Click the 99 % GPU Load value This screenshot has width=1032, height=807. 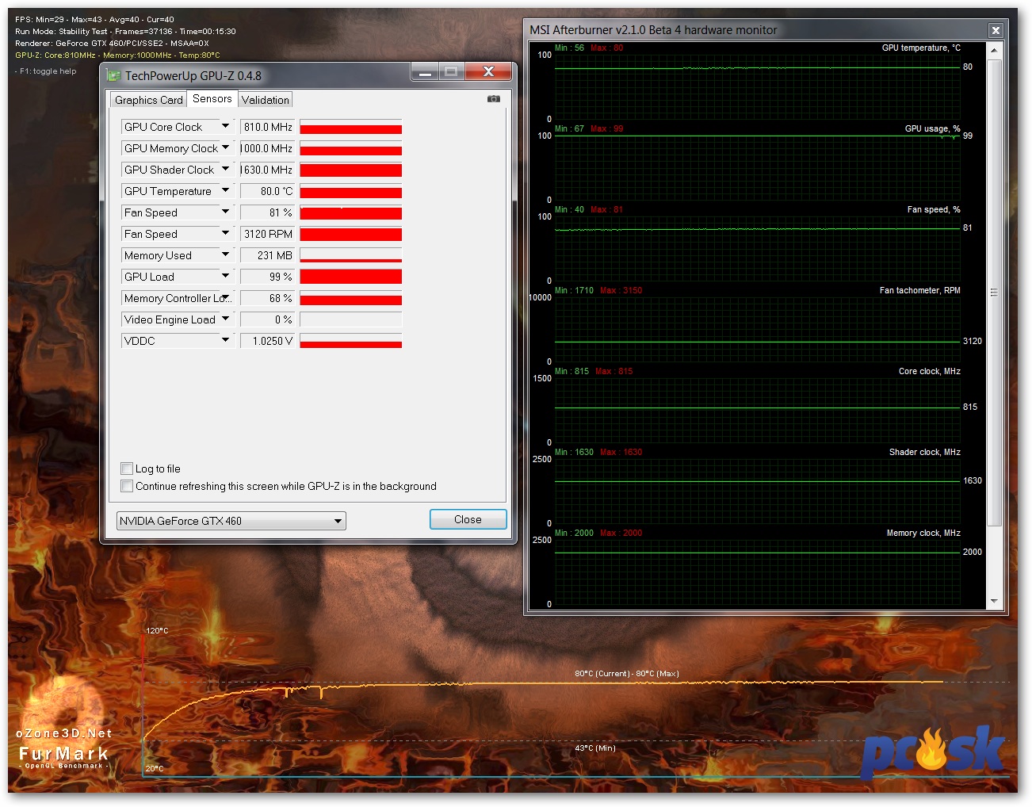click(268, 277)
